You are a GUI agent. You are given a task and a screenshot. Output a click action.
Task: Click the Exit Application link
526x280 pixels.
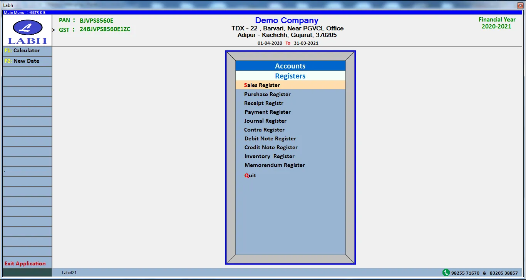(26, 263)
